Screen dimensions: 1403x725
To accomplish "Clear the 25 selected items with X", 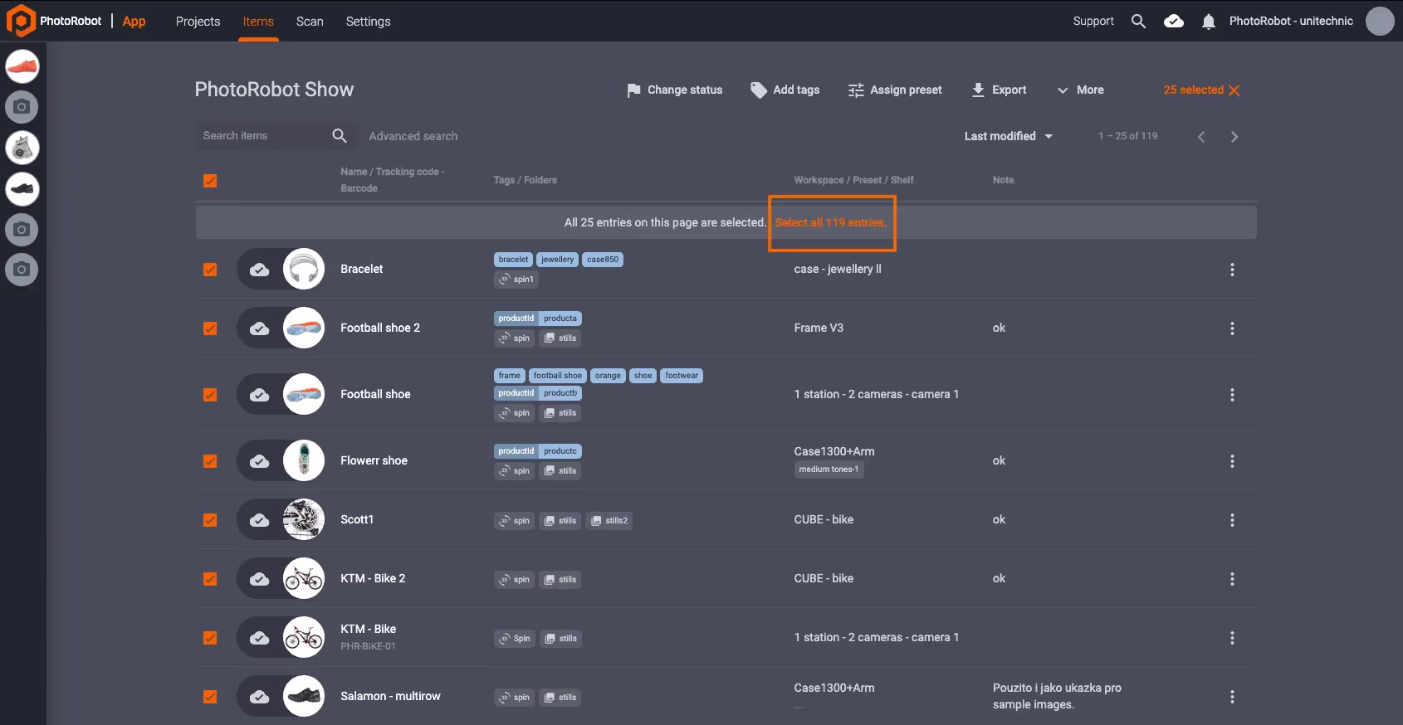I will click(1234, 90).
